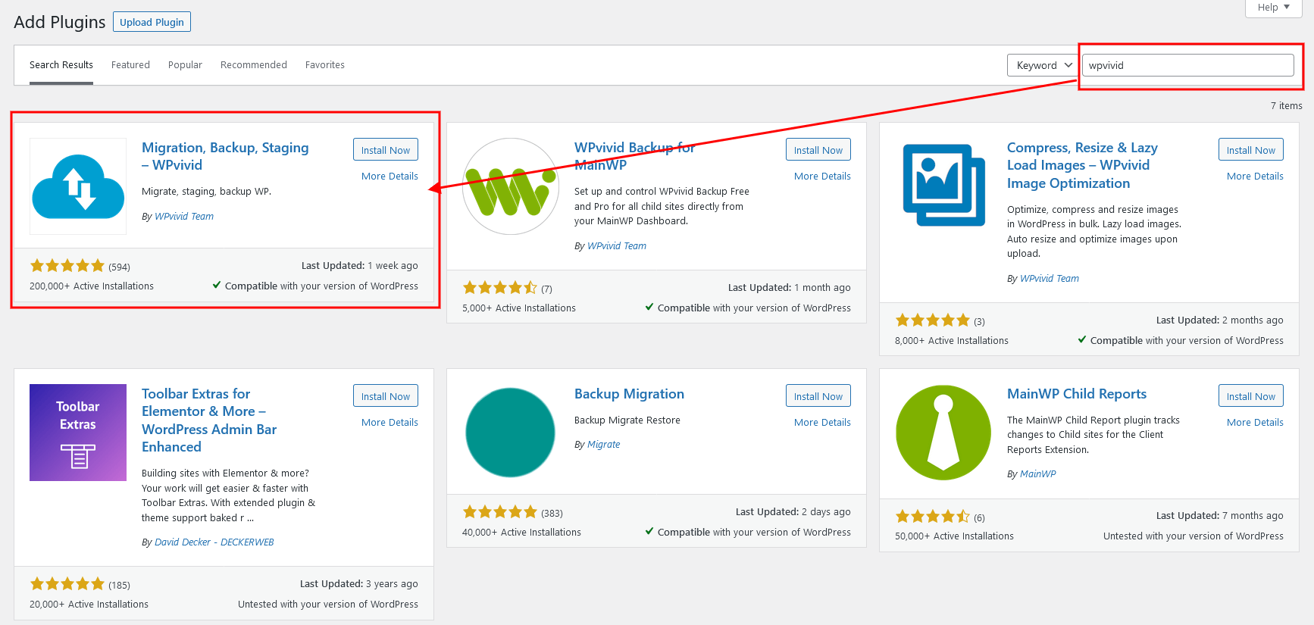Image resolution: width=1314 pixels, height=625 pixels.
Task: Click WPvivid Team author link under Compress, Resize & Lazy Load
Action: point(1050,279)
